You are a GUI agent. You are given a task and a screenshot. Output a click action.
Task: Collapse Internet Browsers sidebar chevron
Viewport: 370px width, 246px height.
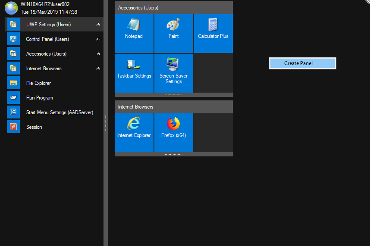tap(98, 69)
